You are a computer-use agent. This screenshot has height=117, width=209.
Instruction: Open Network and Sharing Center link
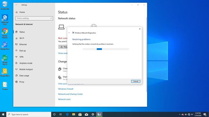(70, 94)
